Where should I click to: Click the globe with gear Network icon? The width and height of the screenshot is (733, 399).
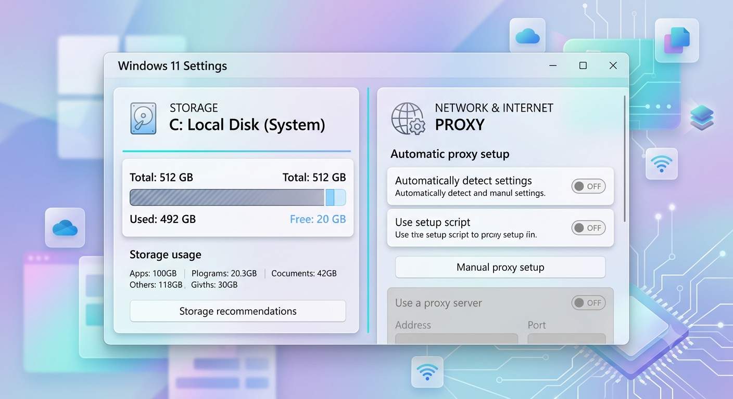coord(409,118)
